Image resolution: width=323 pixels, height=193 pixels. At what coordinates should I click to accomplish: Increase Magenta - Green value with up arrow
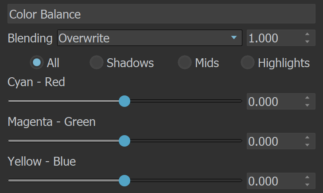coord(307,137)
